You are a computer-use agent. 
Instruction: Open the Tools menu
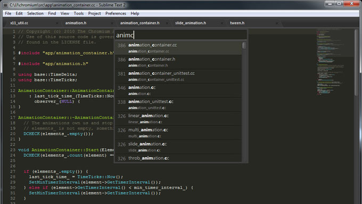click(79, 13)
